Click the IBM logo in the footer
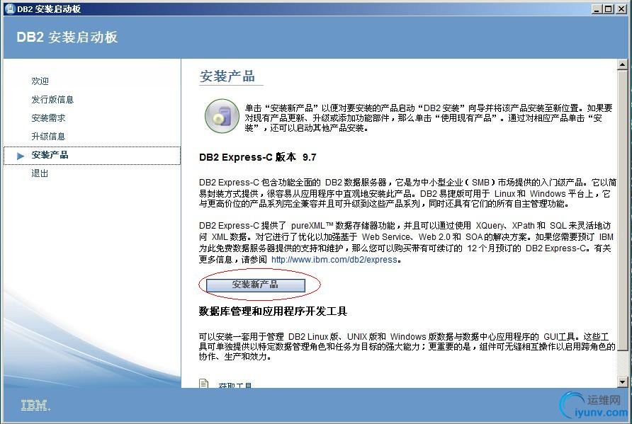Image resolution: width=632 pixels, height=424 pixels. click(35, 406)
